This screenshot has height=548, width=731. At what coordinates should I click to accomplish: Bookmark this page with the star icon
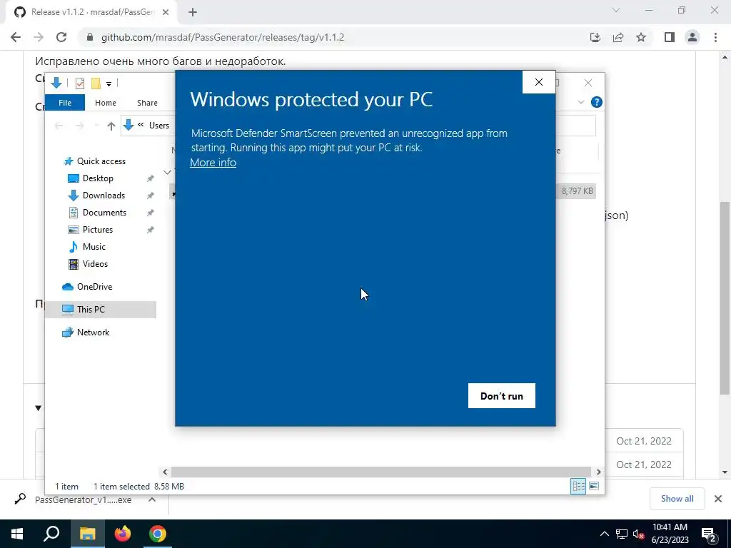pos(641,37)
